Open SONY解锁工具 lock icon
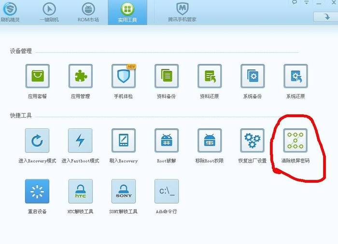The height and width of the screenshot is (244, 338). [124, 191]
